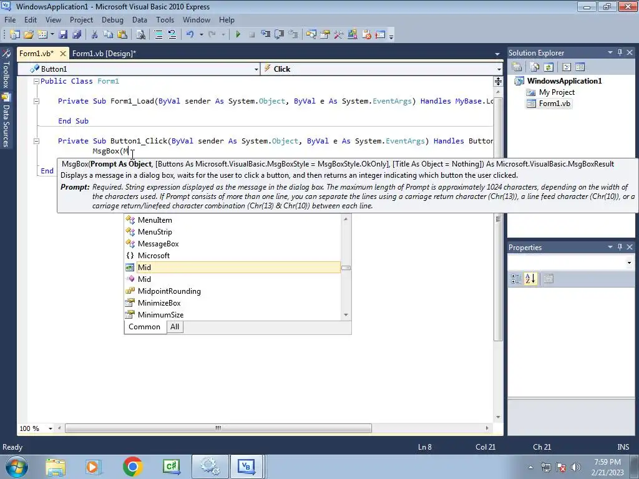Open the Add New Item dropdown arrow
Image resolution: width=639 pixels, height=479 pixels.
[x=52, y=35]
